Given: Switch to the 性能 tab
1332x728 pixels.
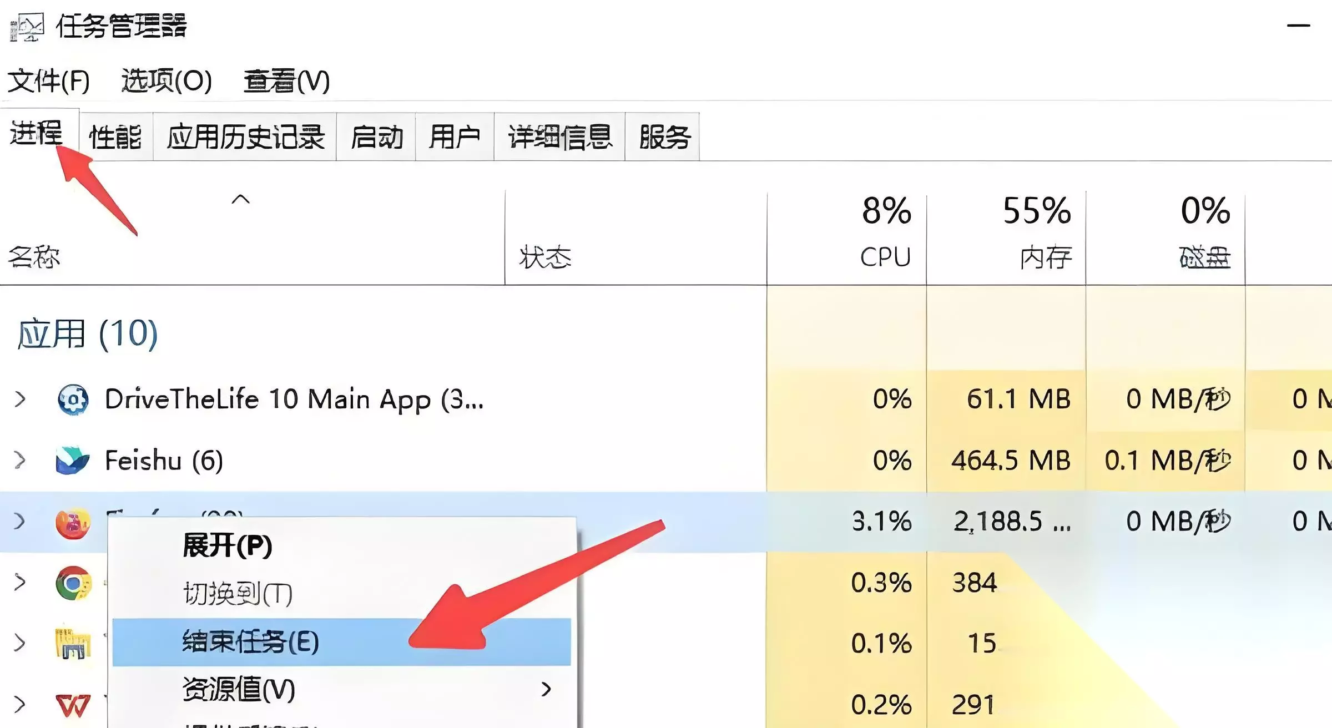Looking at the screenshot, I should (115, 137).
